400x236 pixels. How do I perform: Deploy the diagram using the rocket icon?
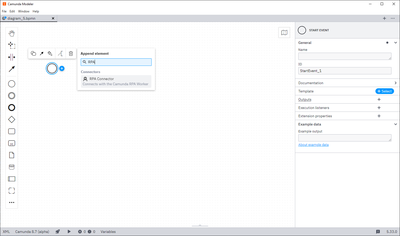click(x=57, y=232)
